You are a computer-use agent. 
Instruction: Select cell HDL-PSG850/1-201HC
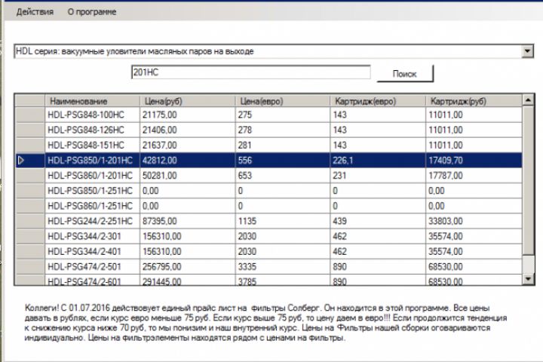tap(93, 160)
